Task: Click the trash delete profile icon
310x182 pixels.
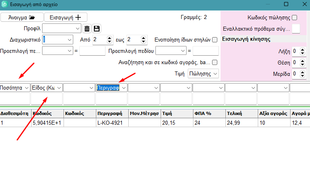Action: tap(87, 29)
